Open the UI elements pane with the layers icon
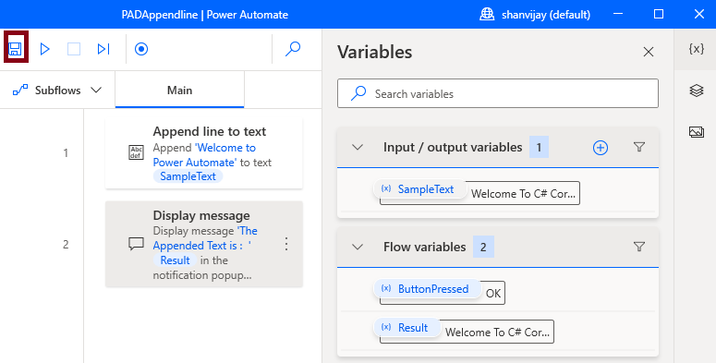The height and width of the screenshot is (363, 716). [697, 91]
